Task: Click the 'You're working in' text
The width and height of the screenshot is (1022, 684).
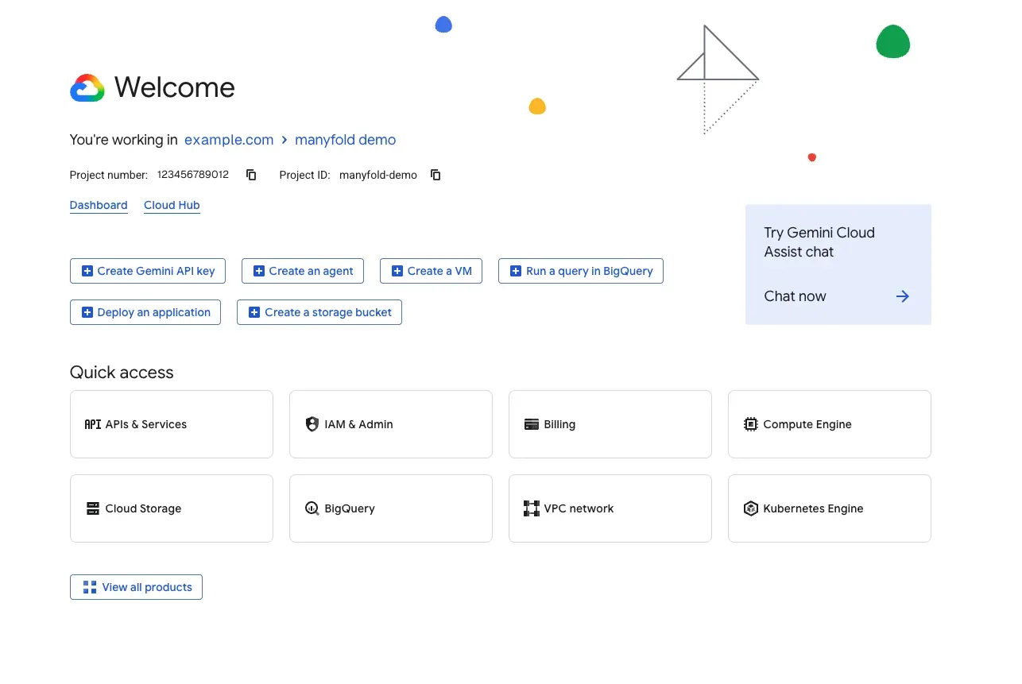Action: tap(124, 140)
